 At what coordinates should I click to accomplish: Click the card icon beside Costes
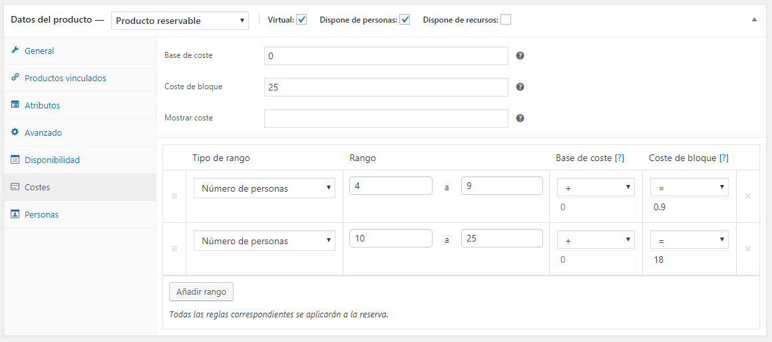(x=15, y=187)
